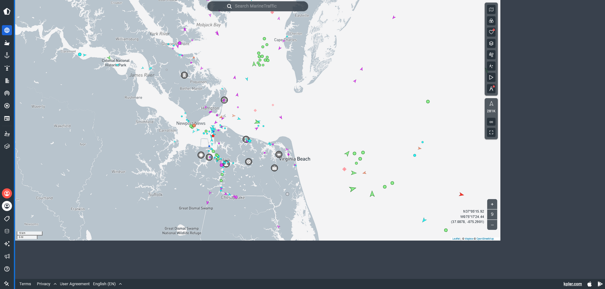
Task: Open the Lights lighthouse icon
Action: click(7, 68)
